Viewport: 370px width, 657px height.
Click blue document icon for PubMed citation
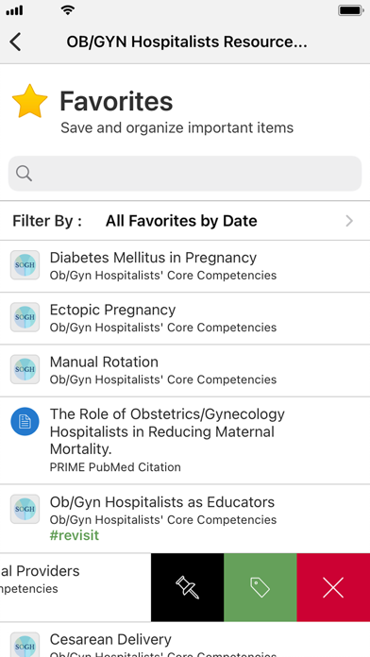click(x=25, y=422)
